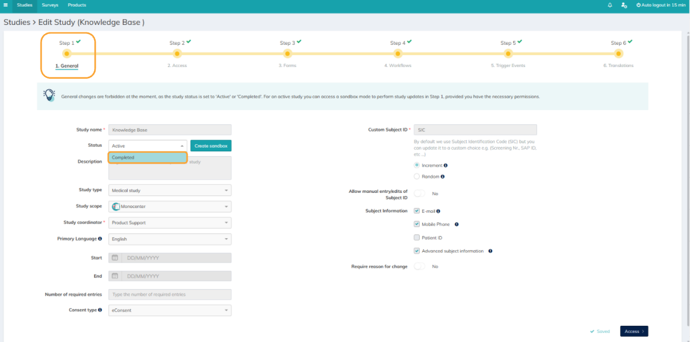The width and height of the screenshot is (690, 342).
Task: Go to the 2. Access step
Action: tap(177, 66)
